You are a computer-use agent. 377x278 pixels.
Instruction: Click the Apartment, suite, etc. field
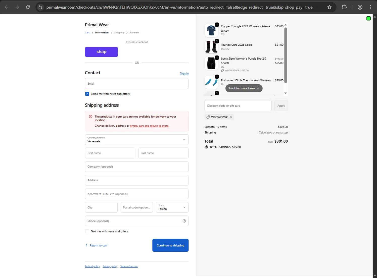(137, 194)
